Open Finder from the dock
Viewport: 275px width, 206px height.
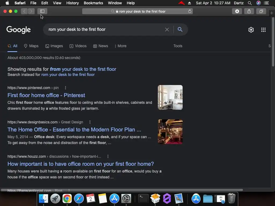click(43, 199)
